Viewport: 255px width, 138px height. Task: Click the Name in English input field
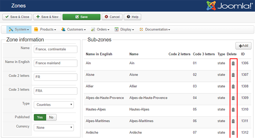click(55, 63)
